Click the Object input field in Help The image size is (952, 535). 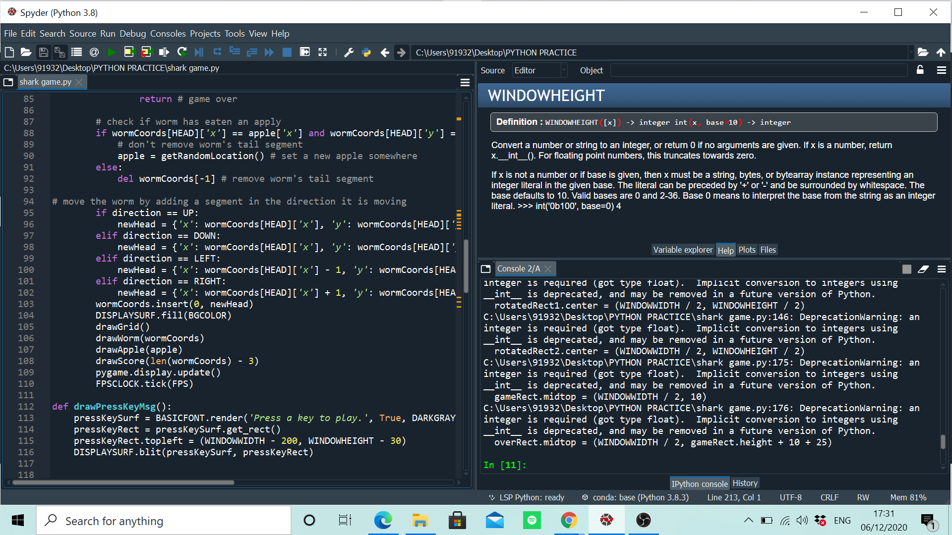(x=759, y=70)
